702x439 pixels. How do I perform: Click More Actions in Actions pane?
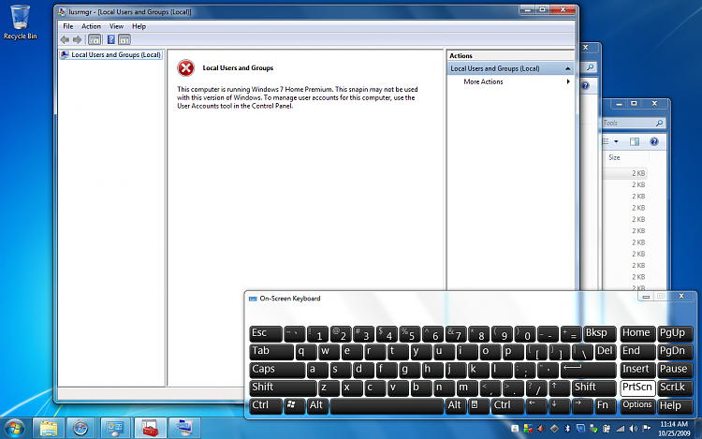(x=483, y=81)
